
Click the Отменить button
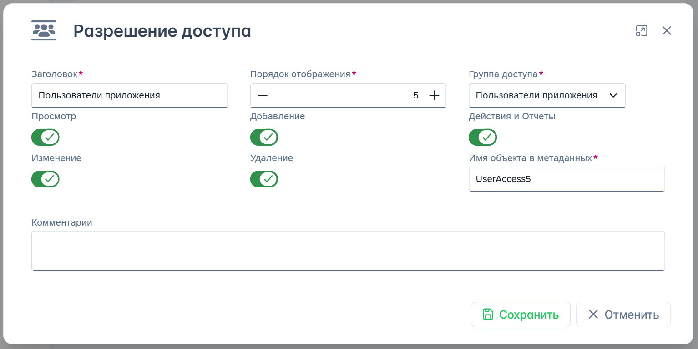point(623,315)
